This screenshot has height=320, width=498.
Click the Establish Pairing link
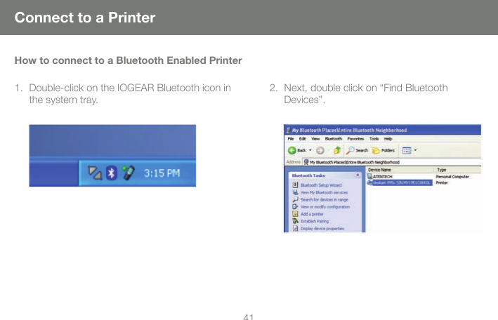pos(315,221)
